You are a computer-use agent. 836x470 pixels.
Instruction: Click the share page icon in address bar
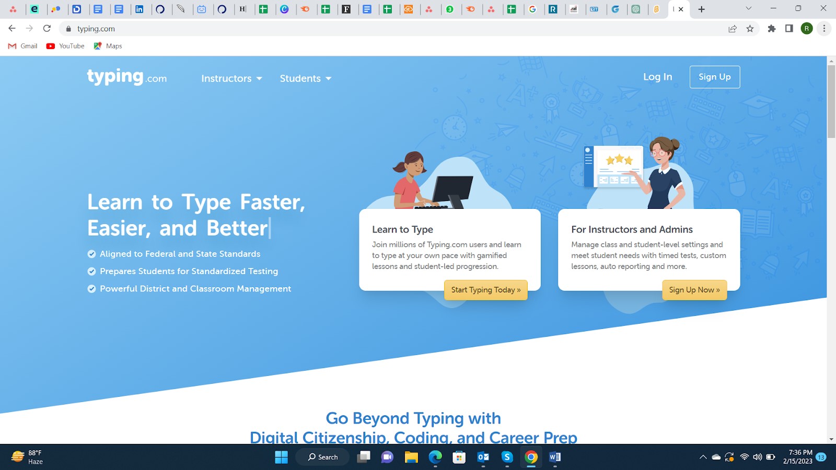(x=733, y=29)
